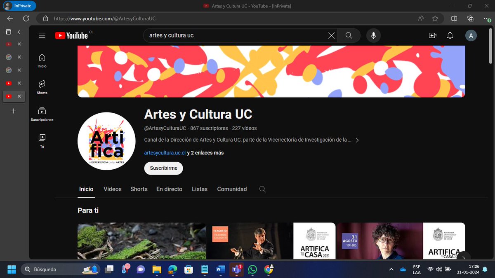Show hidden system tray icons
495x278 pixels.
(391, 269)
